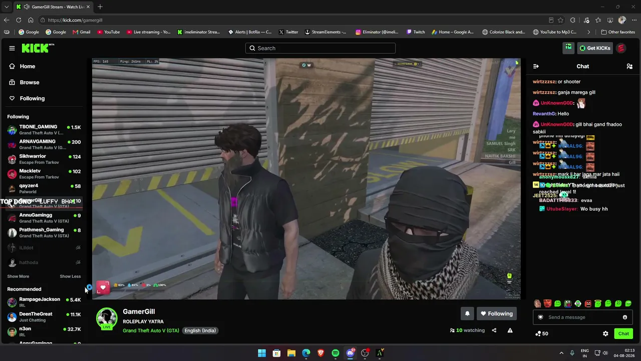The width and height of the screenshot is (641, 361).
Task: Open UtubeSlayer's username in chat
Action: click(562, 209)
